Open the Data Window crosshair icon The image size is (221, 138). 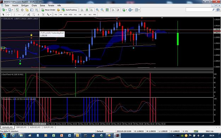click(22, 10)
